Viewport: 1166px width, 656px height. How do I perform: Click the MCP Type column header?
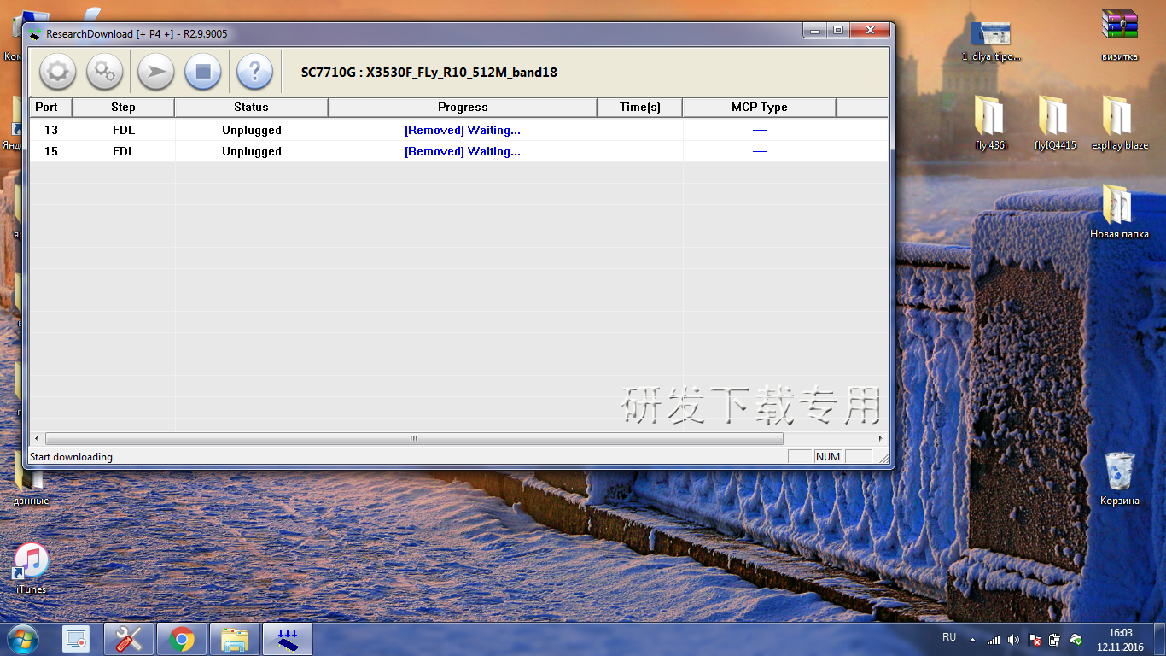[760, 108]
